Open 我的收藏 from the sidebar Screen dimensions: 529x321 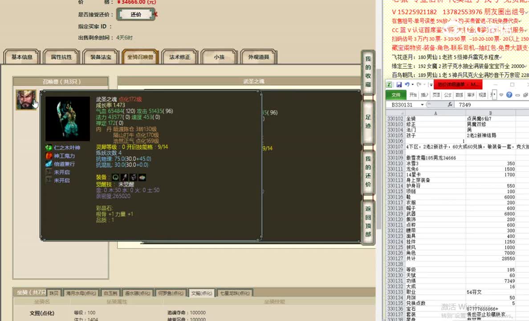point(367,71)
